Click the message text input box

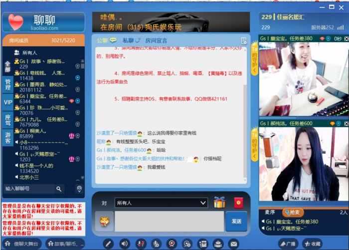point(169,221)
